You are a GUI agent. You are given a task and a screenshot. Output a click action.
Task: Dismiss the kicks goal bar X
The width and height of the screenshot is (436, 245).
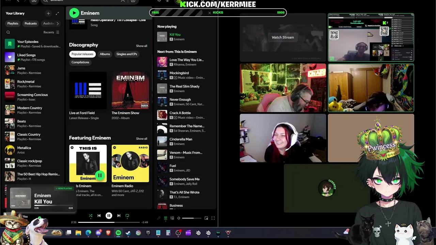209,13
